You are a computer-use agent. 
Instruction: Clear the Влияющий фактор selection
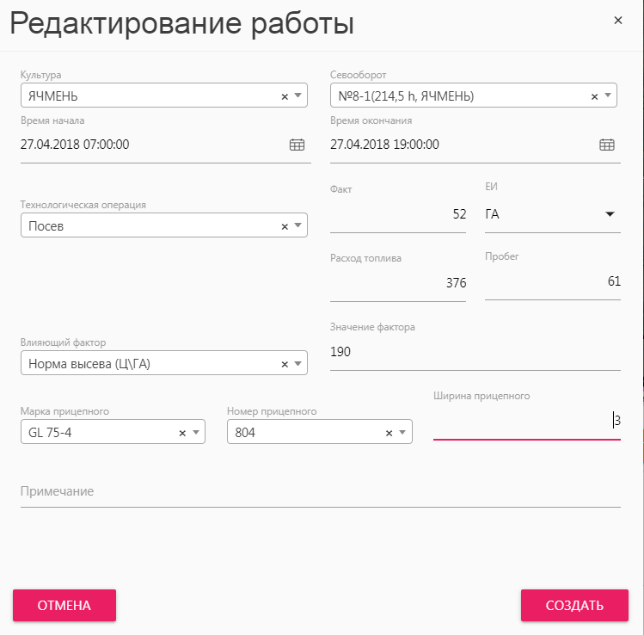285,365
